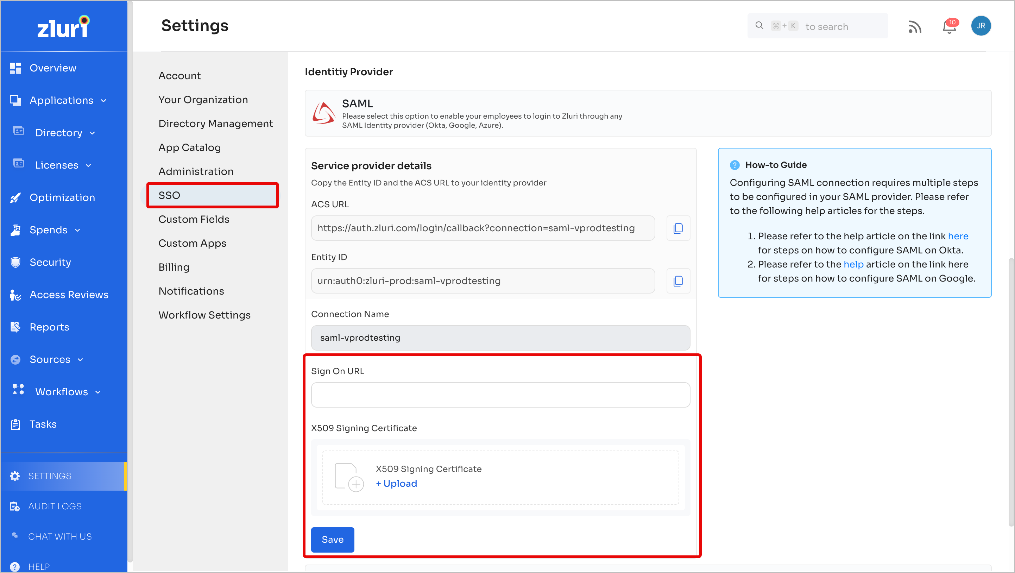Click the Help question mark icon

15,567
